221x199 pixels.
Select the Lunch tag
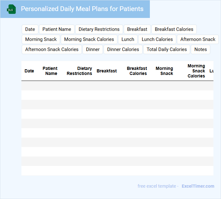128,39
